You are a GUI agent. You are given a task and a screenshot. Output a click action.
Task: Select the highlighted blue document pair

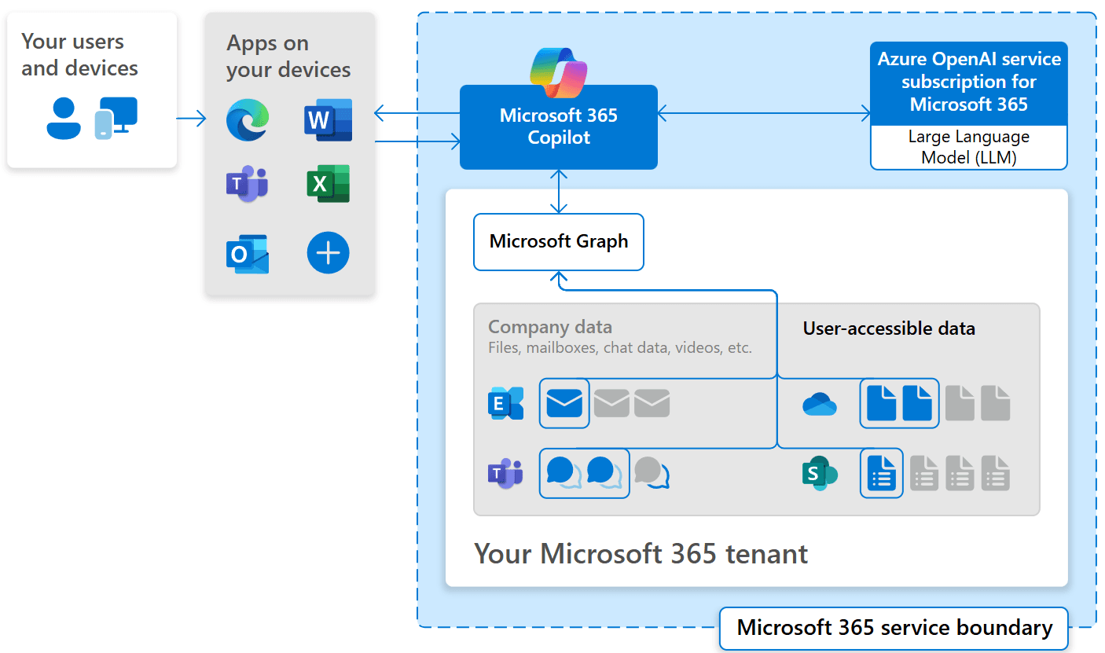(899, 403)
